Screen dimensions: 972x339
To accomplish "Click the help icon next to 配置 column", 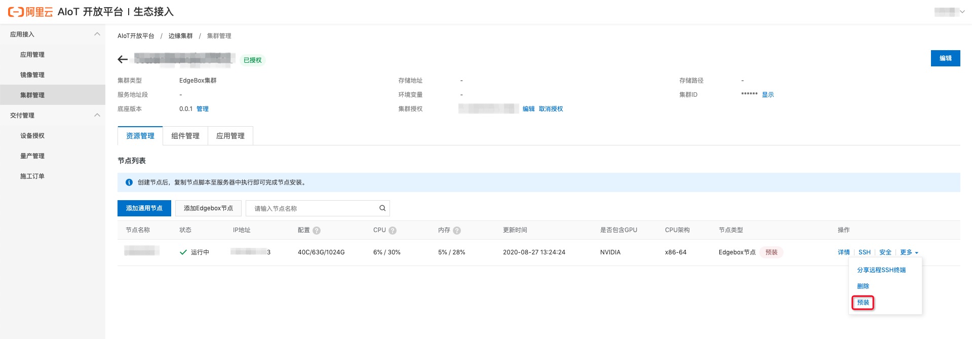I will (317, 231).
